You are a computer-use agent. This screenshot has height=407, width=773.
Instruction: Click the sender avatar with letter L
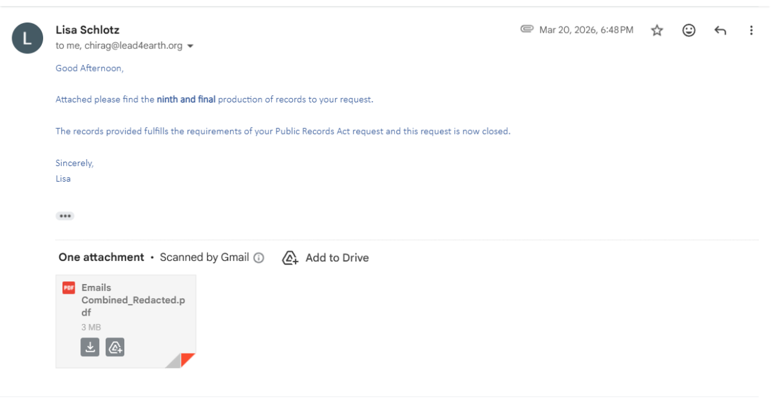28,38
